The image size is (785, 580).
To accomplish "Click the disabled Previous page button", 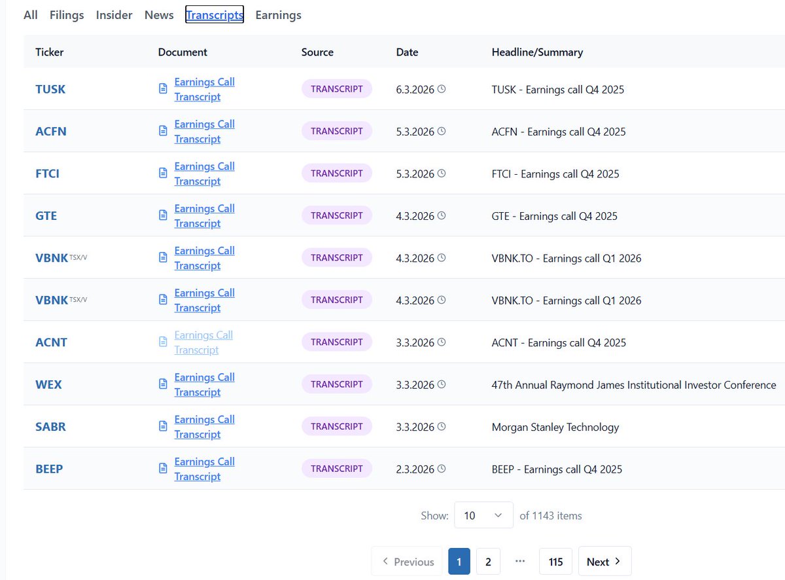I will click(408, 562).
